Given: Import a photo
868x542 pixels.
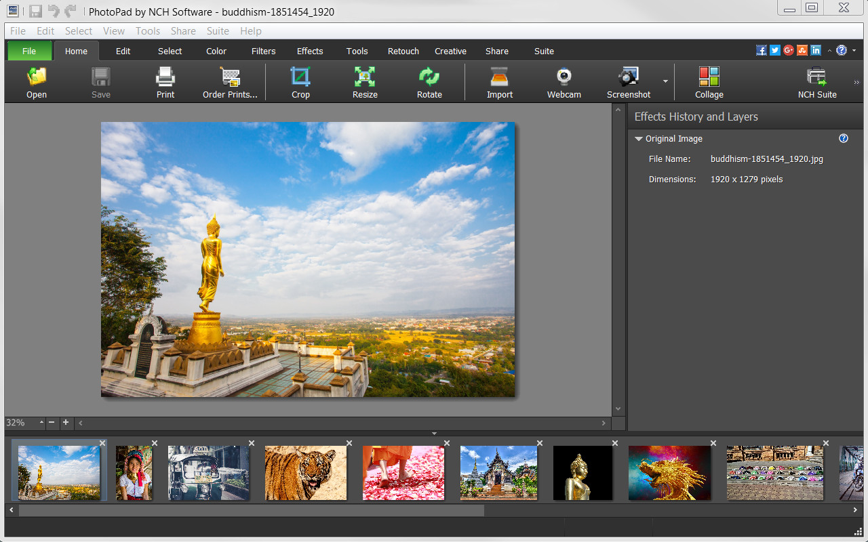Looking at the screenshot, I should [499, 81].
